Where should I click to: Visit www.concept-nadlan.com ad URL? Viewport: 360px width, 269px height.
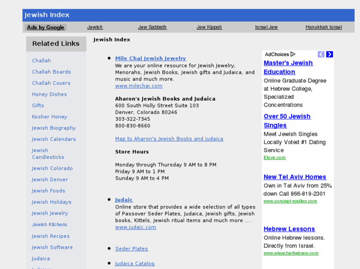point(291,201)
